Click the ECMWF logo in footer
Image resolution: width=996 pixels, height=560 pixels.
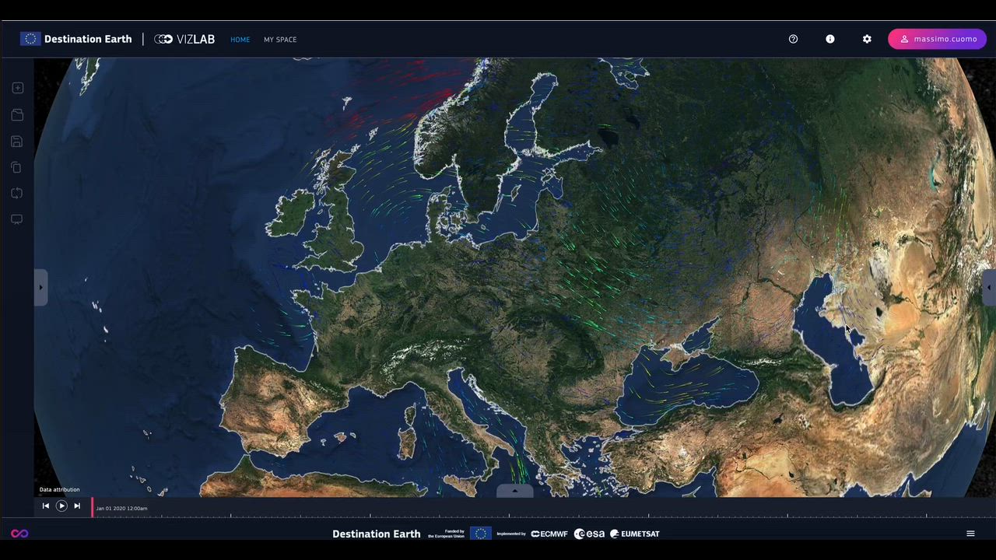pyautogui.click(x=549, y=534)
